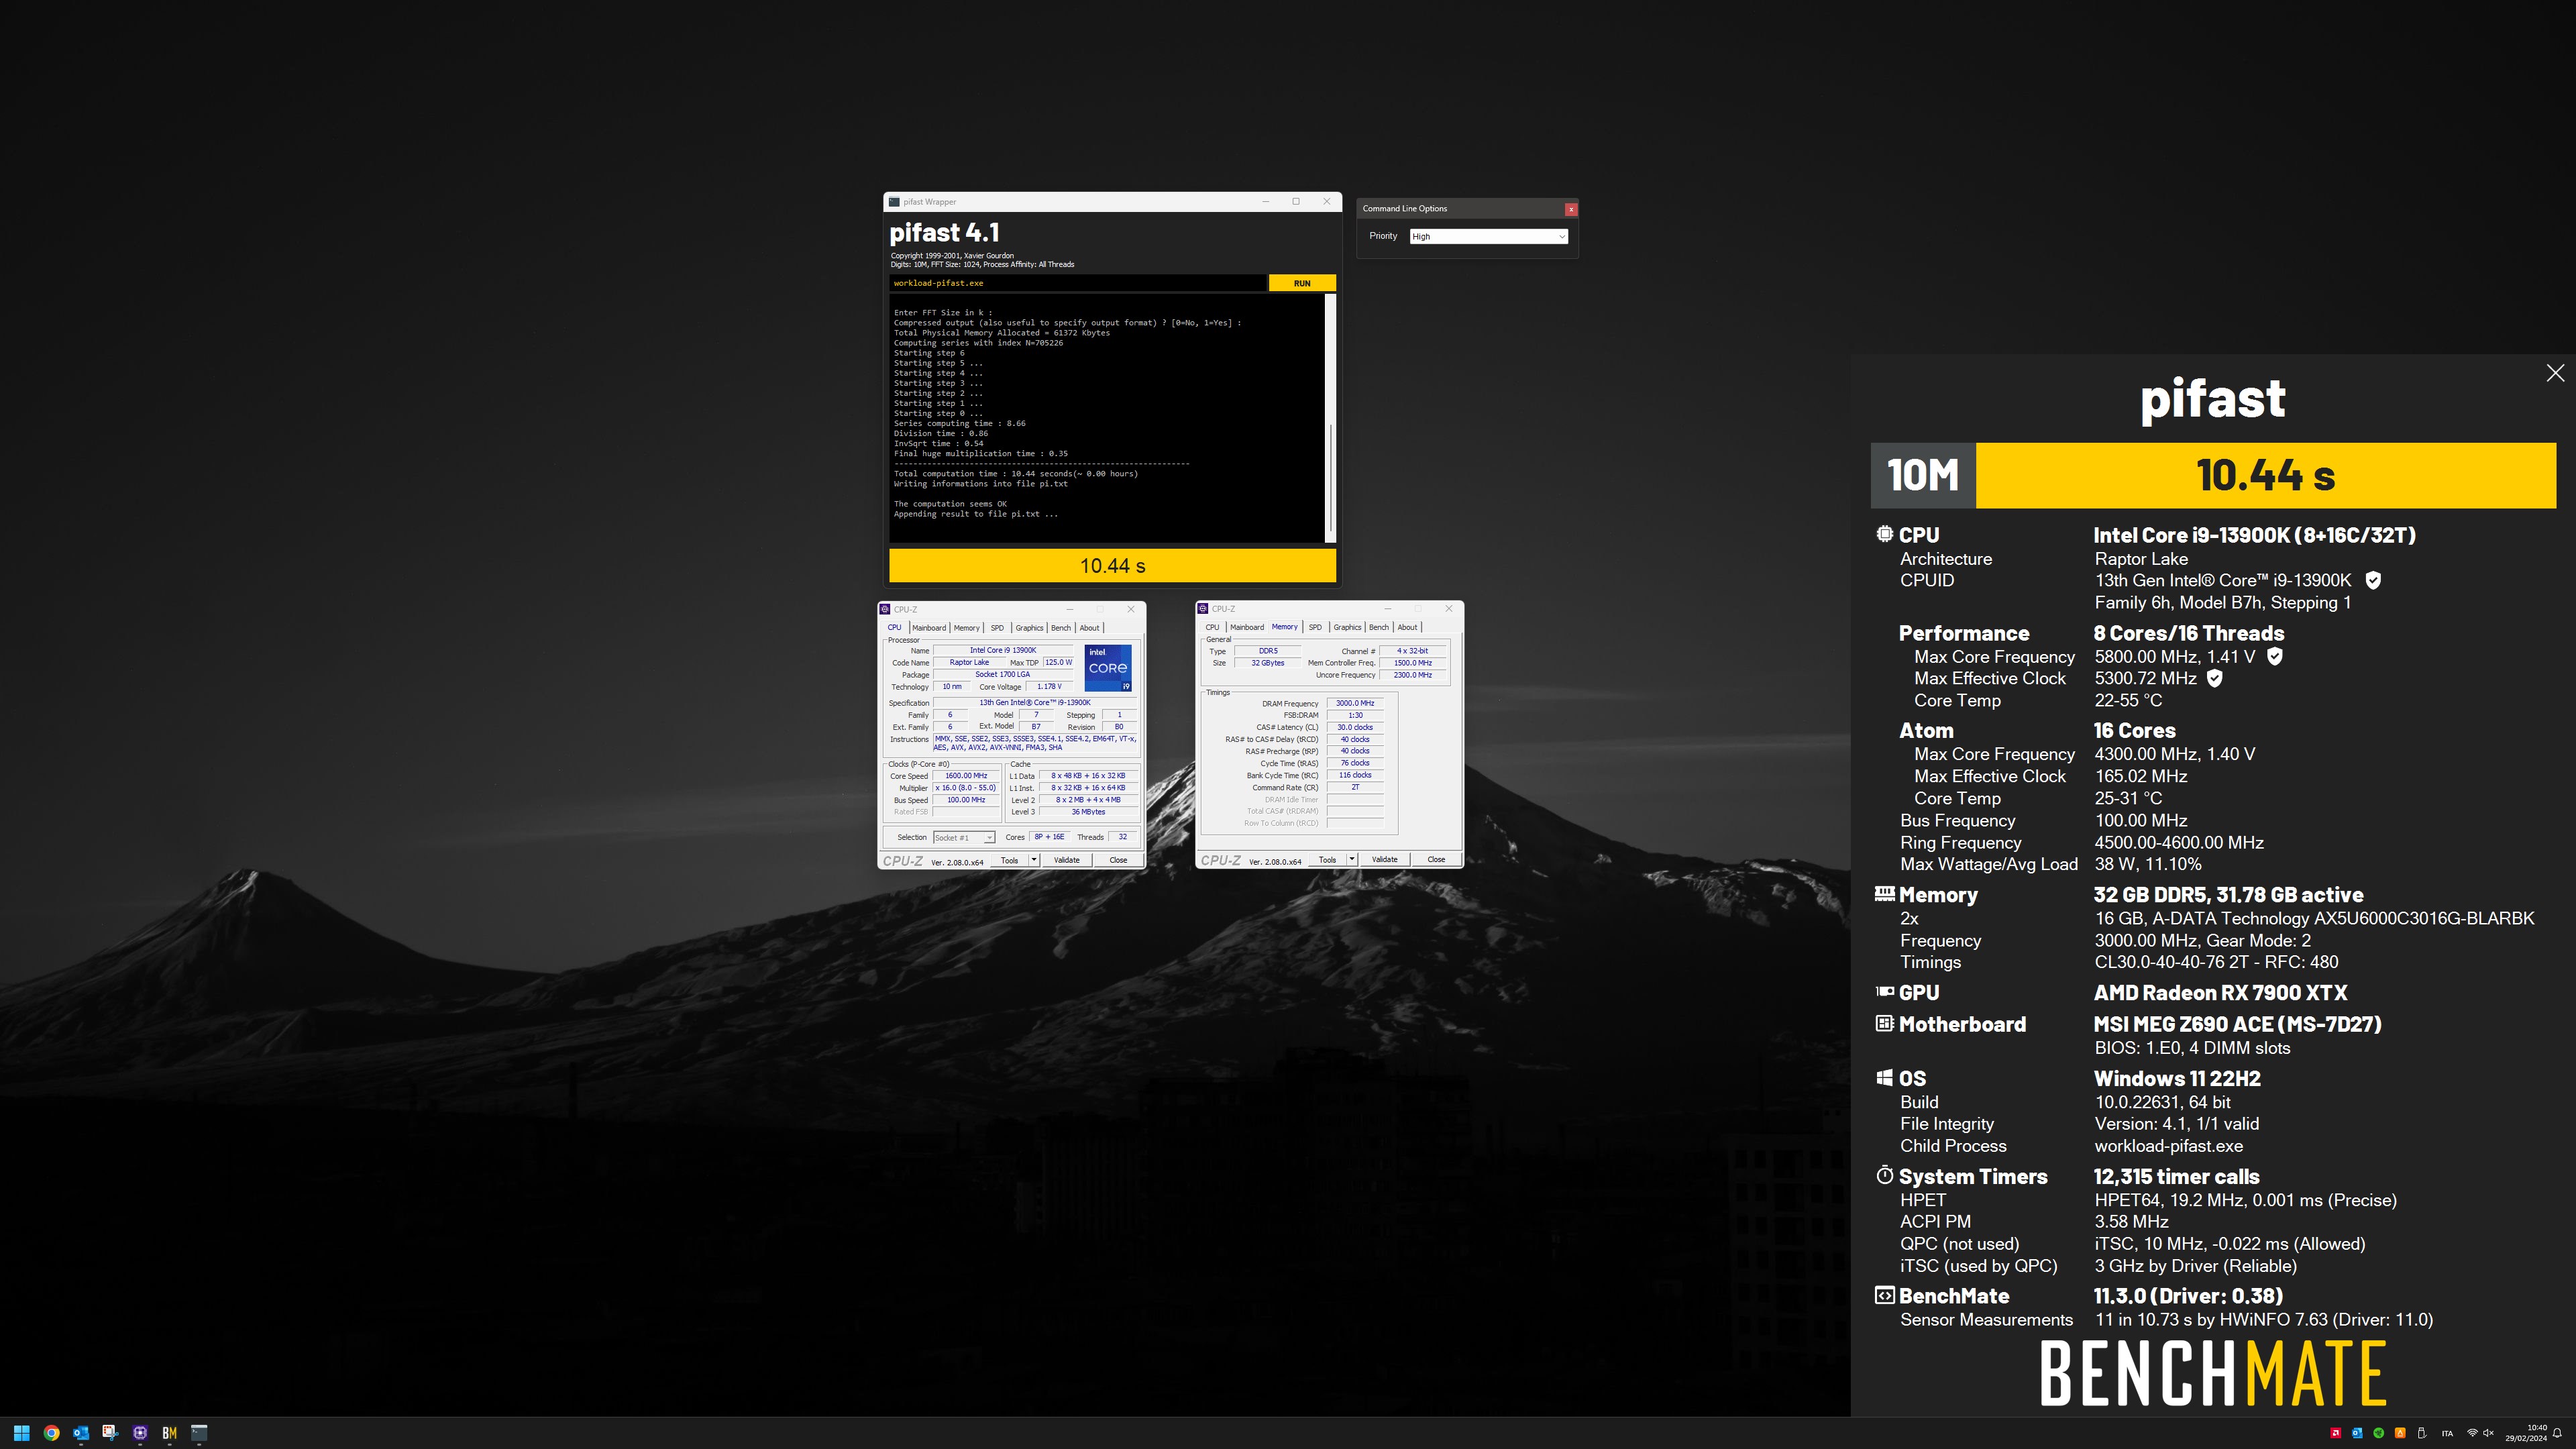Image resolution: width=2576 pixels, height=1449 pixels.
Task: Click CPUID verified shield badge
Action: pyautogui.click(x=2373, y=580)
